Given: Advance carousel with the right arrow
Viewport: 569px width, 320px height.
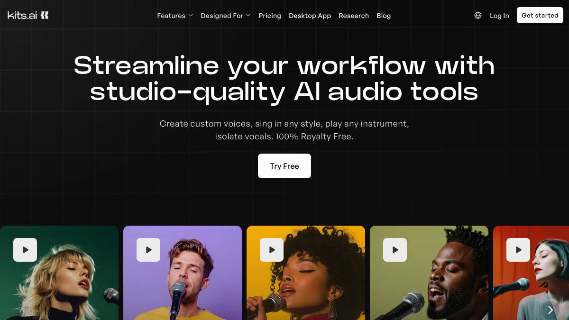Looking at the screenshot, I should (x=550, y=310).
